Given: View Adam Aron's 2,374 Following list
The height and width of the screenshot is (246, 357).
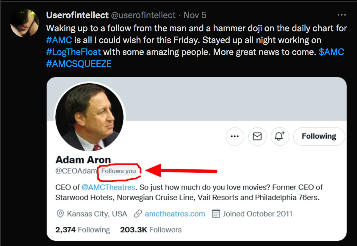Looking at the screenshot, I should coord(83,229).
